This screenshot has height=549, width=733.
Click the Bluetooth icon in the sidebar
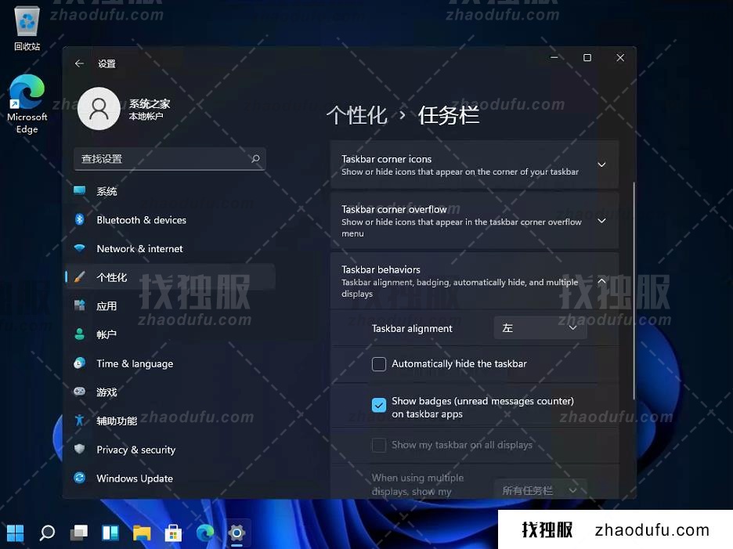[79, 219]
